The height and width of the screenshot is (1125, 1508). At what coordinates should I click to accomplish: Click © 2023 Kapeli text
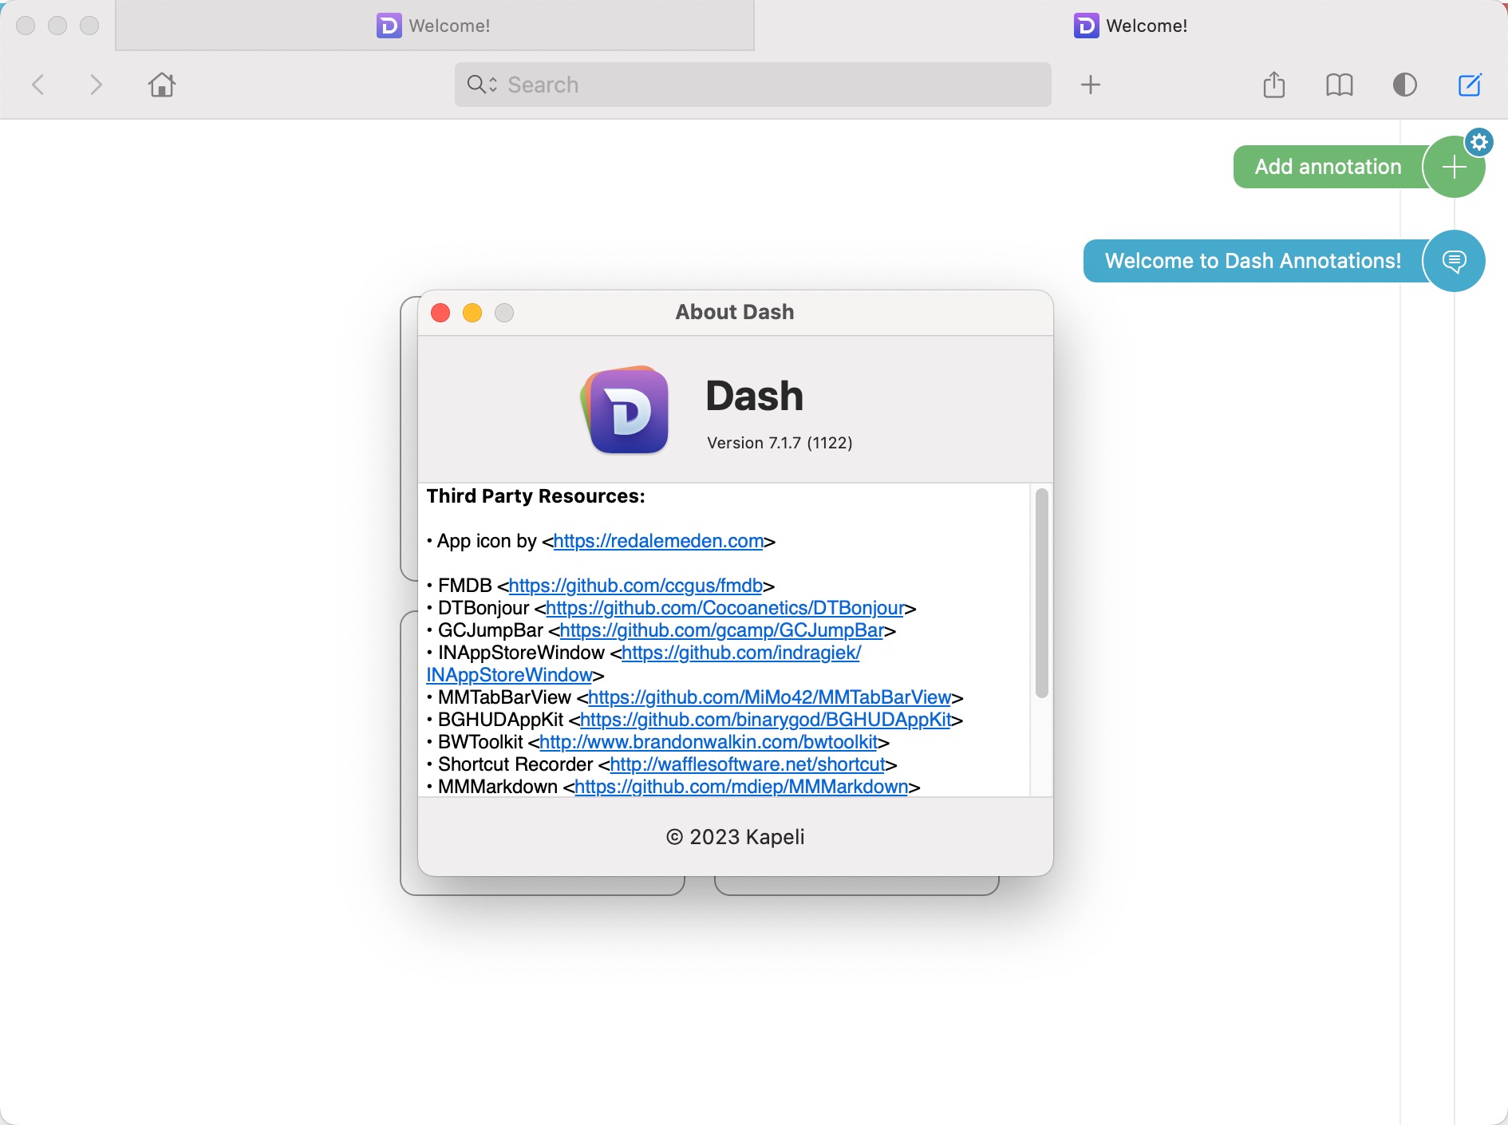(735, 837)
